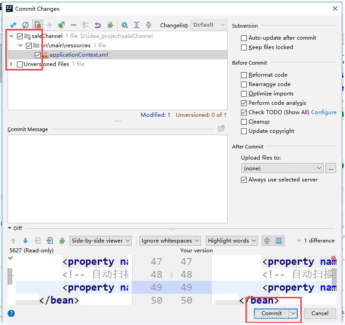Click the Revert (rollback) arrow icon
This screenshot has height=325, width=345.
(98, 25)
